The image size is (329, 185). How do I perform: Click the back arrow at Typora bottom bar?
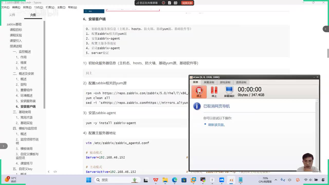click(x=49, y=172)
